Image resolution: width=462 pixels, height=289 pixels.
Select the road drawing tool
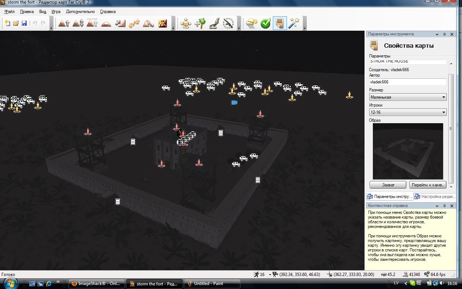point(214,23)
